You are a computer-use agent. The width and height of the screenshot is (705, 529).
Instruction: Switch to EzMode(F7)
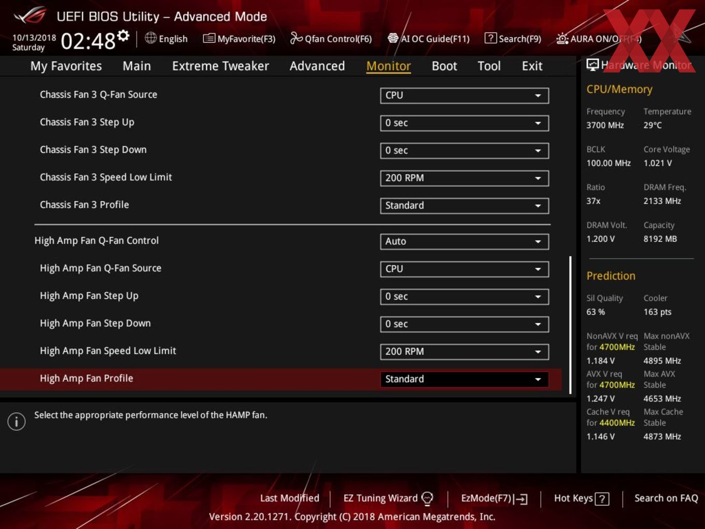pos(494,498)
